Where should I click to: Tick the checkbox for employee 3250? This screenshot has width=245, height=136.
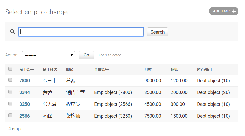(10, 104)
